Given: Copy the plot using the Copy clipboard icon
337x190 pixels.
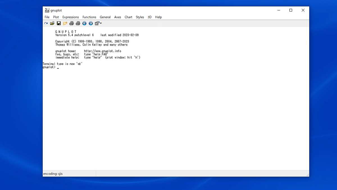Looking at the screenshot, I should point(65,23).
